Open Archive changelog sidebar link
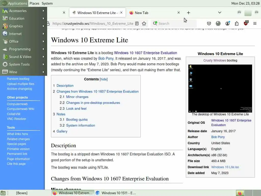 tap(19, 89)
